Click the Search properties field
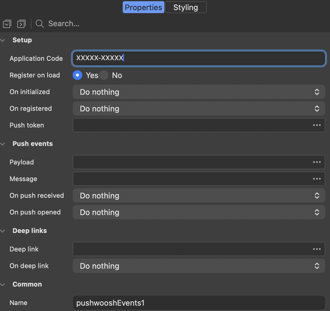 pyautogui.click(x=64, y=24)
